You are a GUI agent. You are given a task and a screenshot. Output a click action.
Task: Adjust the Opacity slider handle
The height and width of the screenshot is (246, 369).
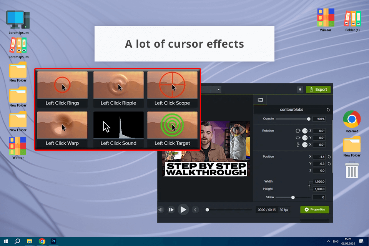(x=309, y=119)
